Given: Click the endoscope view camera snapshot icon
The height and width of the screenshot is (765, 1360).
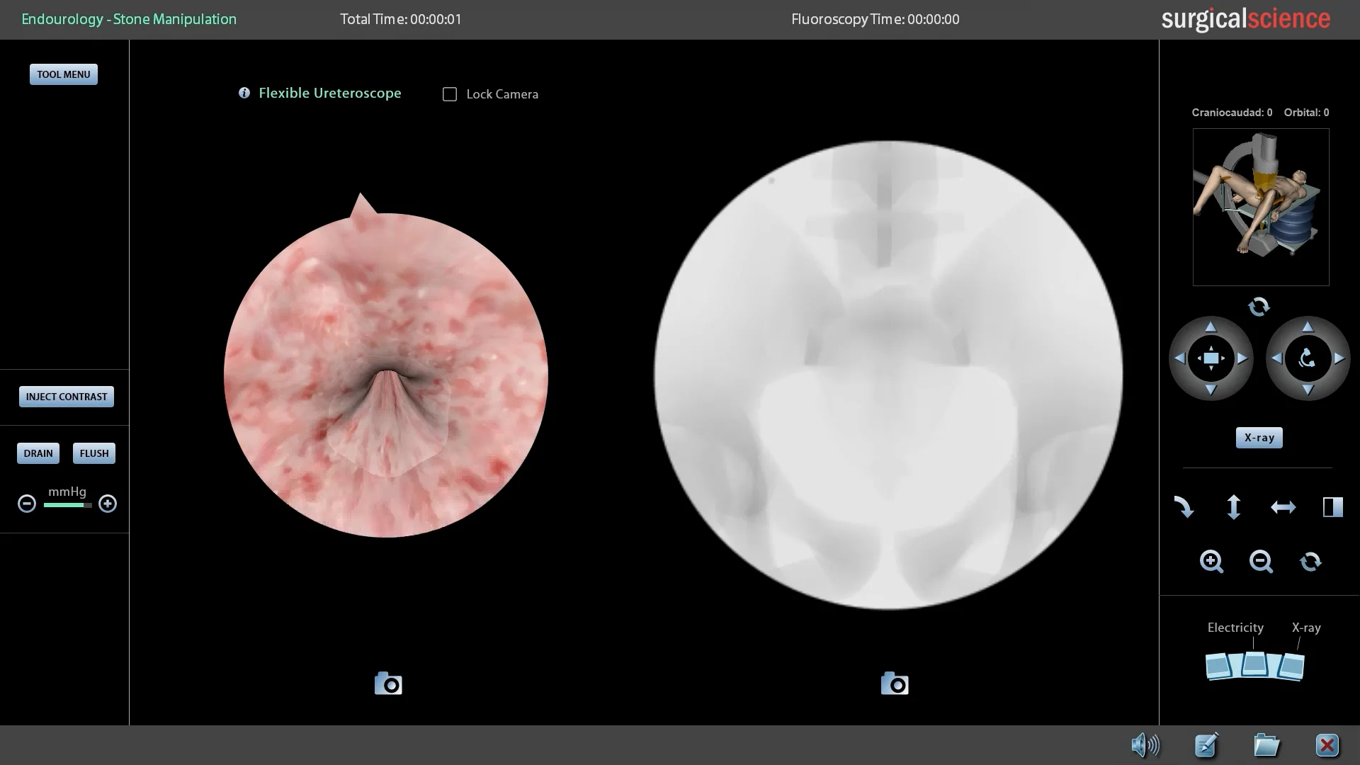Looking at the screenshot, I should [x=388, y=684].
